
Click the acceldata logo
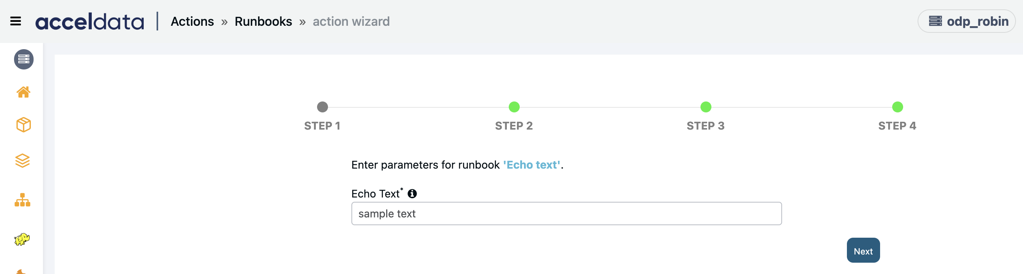click(x=90, y=21)
